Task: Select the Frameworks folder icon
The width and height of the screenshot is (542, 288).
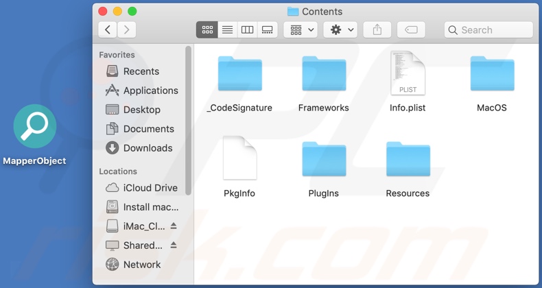Action: point(324,73)
